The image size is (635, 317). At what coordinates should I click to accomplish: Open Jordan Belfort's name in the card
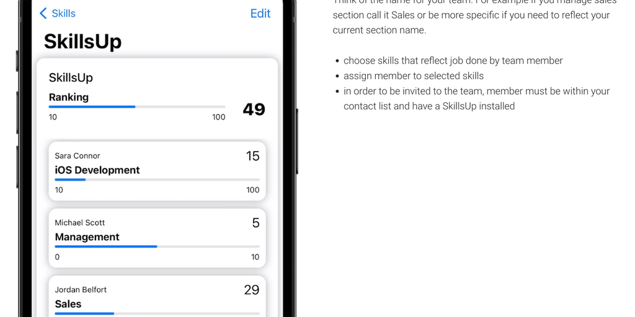(81, 290)
